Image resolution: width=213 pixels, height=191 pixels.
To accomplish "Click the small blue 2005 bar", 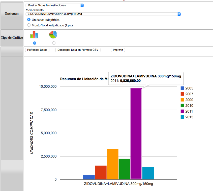I will (89, 177).
